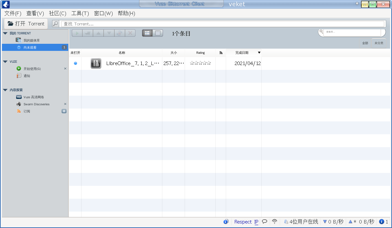Click the 查找 Torrent search field
This screenshot has height=228, width=392.
point(223,24)
